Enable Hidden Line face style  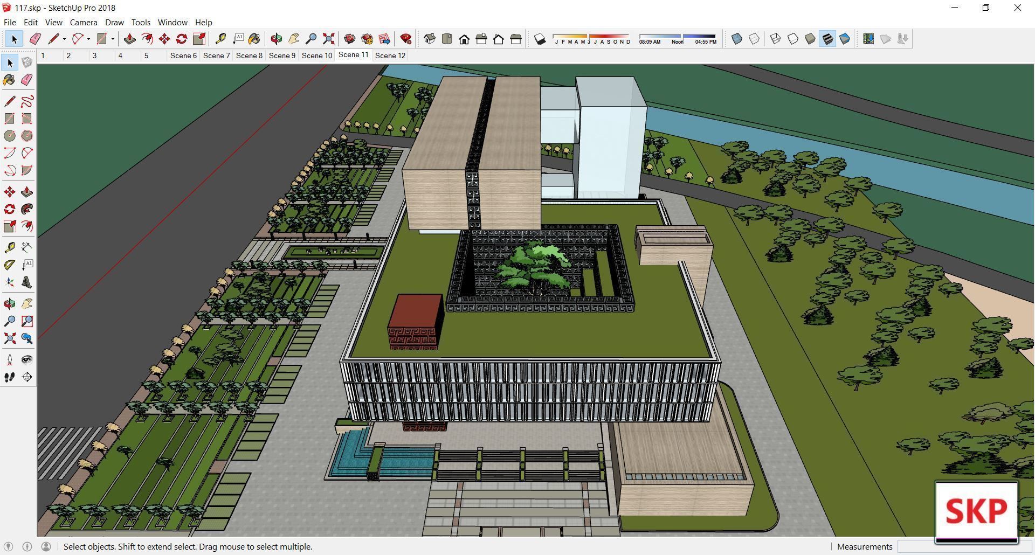point(793,39)
